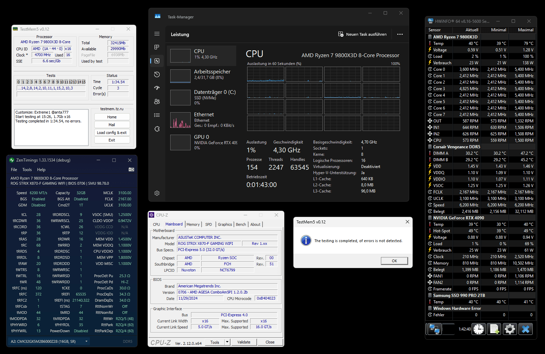Expand ZenTimings memory module dropdown
545x354 pixels.
86,341
